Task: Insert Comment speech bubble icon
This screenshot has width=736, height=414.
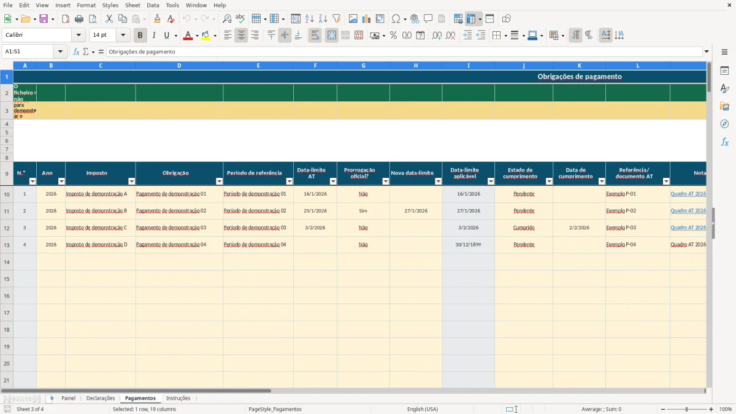Action: pyautogui.click(x=428, y=19)
